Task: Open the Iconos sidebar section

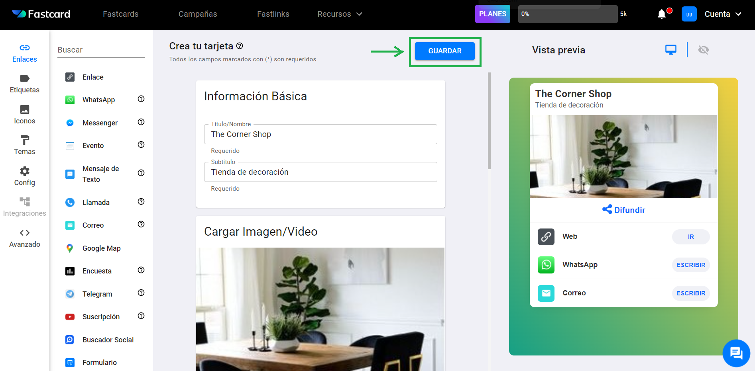Action: (25, 115)
